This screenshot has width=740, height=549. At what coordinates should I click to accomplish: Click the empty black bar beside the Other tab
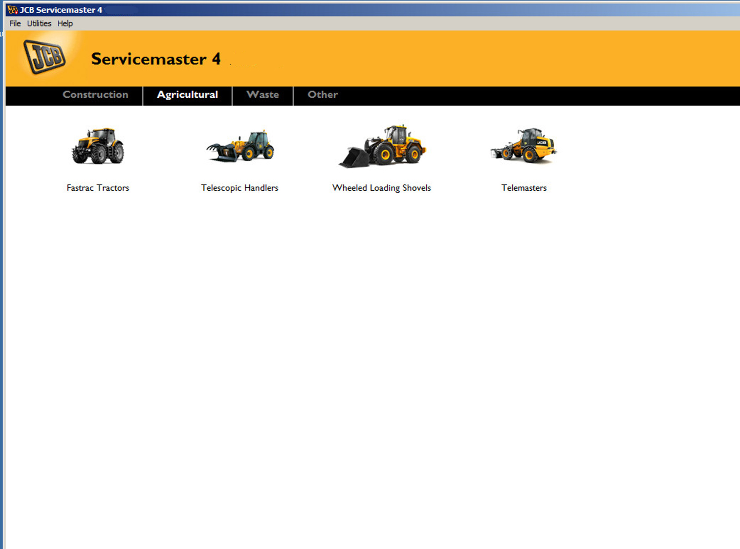point(529,96)
